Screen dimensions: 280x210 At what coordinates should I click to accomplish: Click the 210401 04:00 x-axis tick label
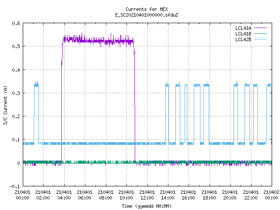(x=64, y=195)
